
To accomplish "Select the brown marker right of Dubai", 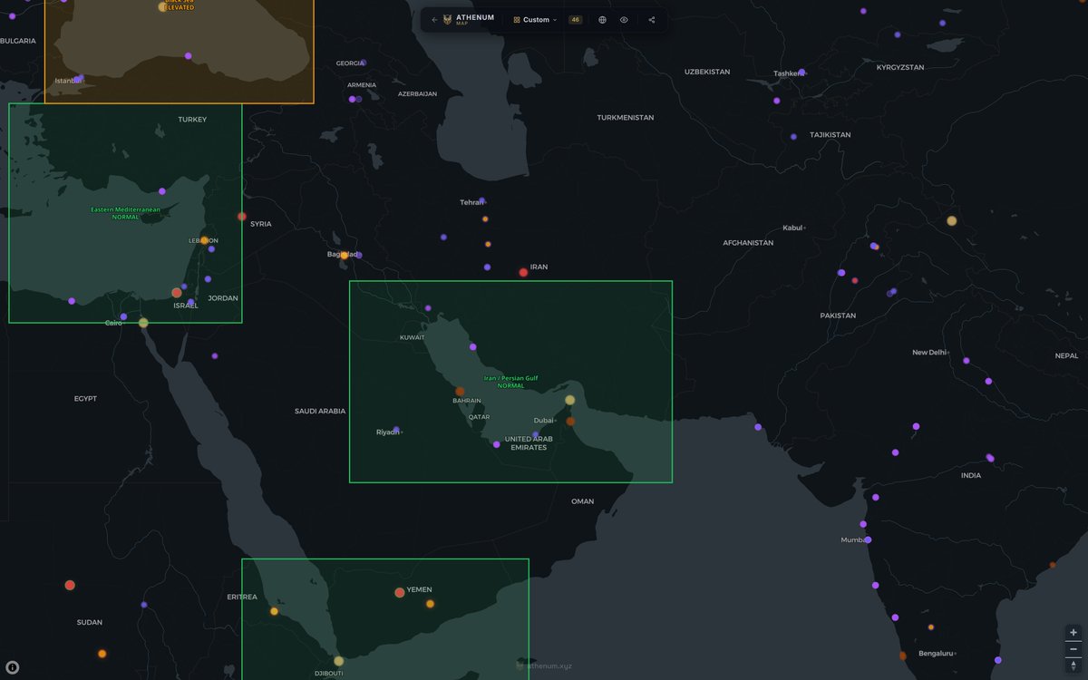I will pos(570,421).
